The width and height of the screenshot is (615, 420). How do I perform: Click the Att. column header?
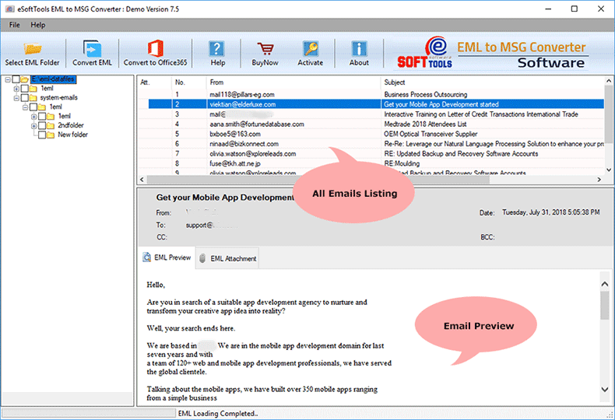155,82
